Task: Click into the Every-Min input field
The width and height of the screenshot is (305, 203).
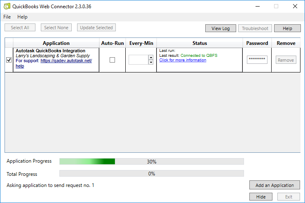Action: pyautogui.click(x=138, y=60)
